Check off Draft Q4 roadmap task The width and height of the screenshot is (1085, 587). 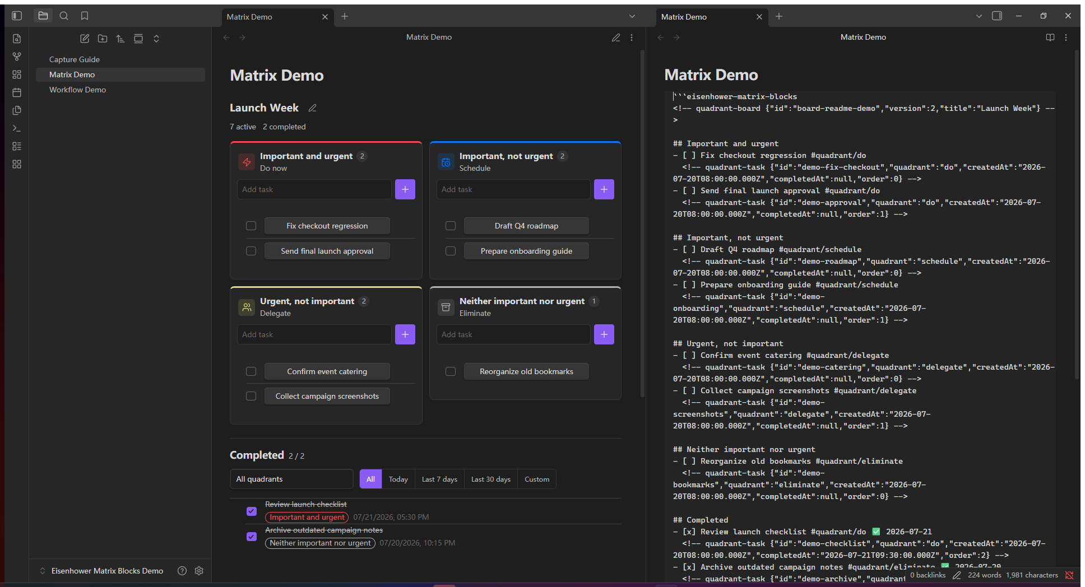451,226
